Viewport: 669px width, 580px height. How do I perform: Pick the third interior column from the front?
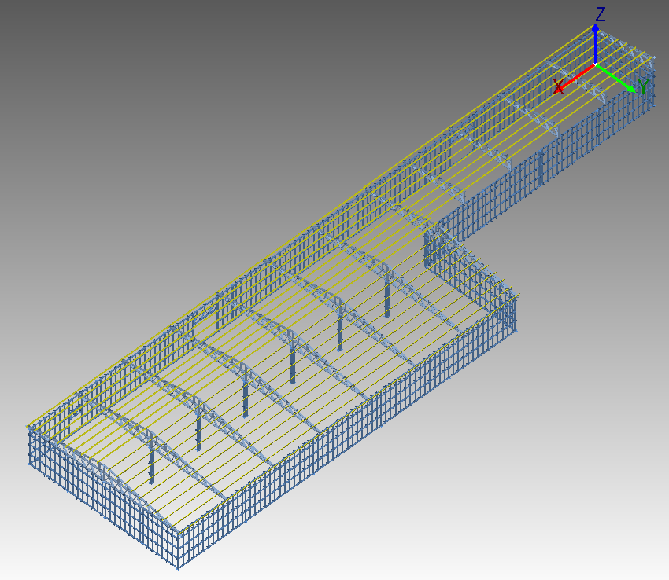246,395
